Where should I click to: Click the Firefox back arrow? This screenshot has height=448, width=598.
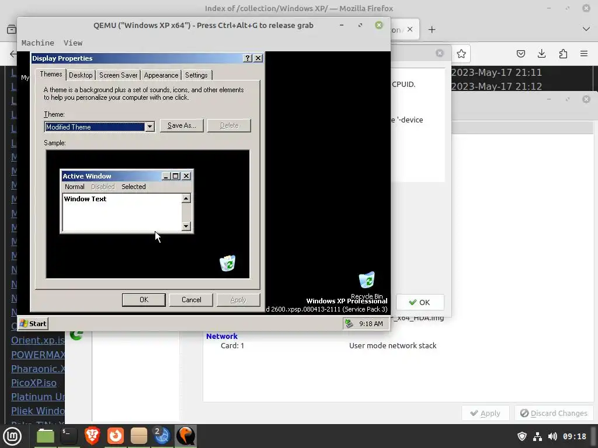13,54
